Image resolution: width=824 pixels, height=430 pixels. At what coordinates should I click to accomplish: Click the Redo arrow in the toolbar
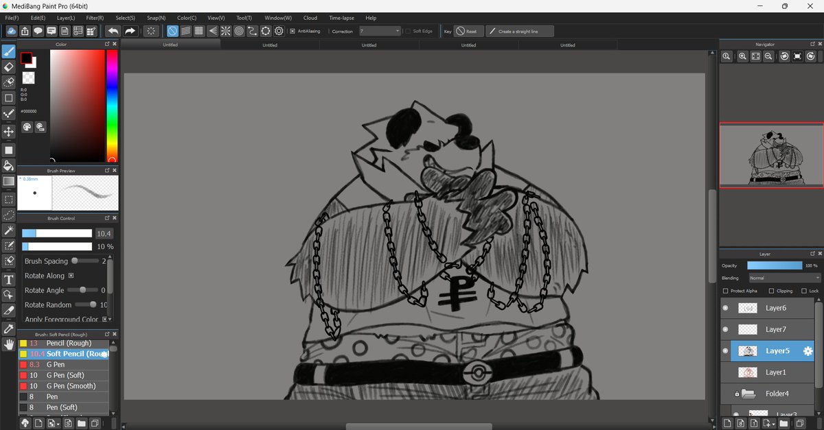130,31
